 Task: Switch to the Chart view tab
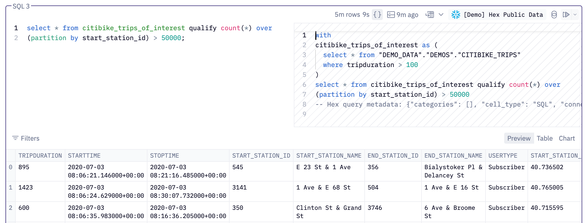(567, 138)
